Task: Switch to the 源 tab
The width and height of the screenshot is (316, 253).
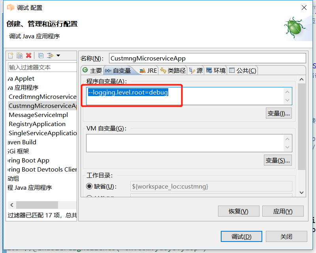Action: click(199, 70)
